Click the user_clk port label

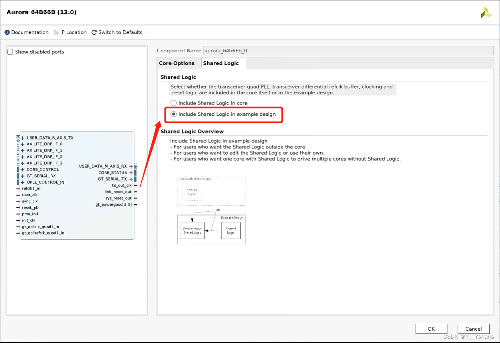[x=30, y=195]
